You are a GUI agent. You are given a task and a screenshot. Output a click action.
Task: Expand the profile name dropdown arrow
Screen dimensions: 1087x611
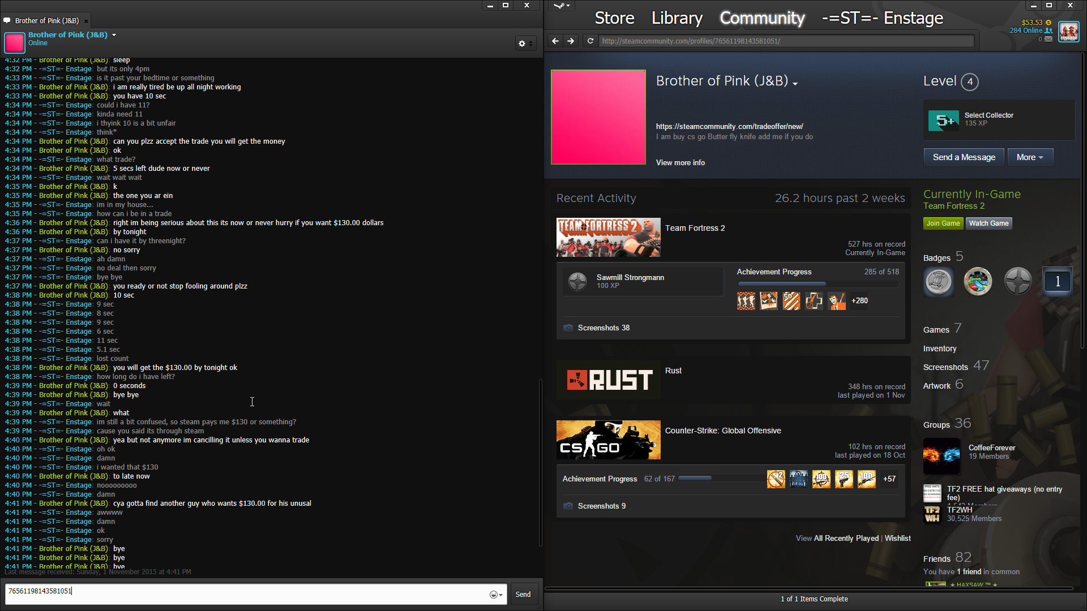(x=795, y=84)
